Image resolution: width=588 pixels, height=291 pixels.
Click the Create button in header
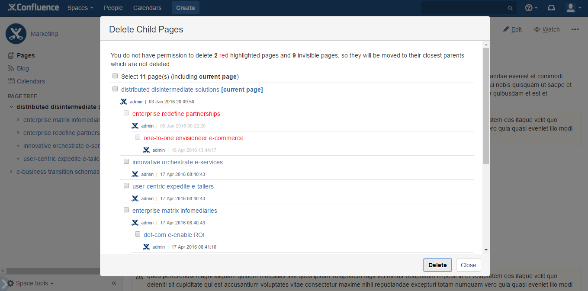186,8
